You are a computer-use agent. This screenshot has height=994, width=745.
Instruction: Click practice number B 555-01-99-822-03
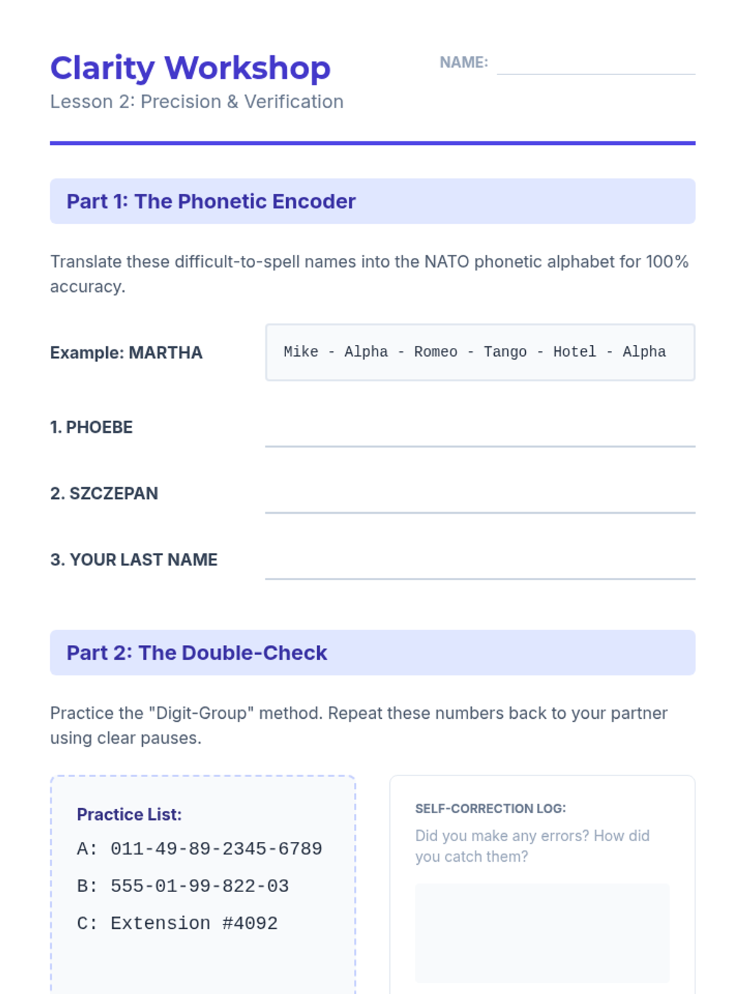(183, 886)
